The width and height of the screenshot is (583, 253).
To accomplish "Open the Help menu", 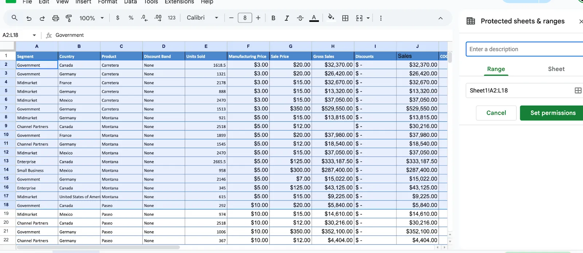I will point(207,2).
